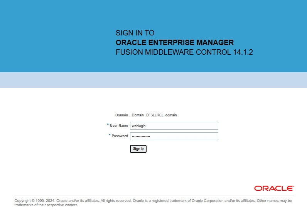Focus the Password input field

coord(174,136)
